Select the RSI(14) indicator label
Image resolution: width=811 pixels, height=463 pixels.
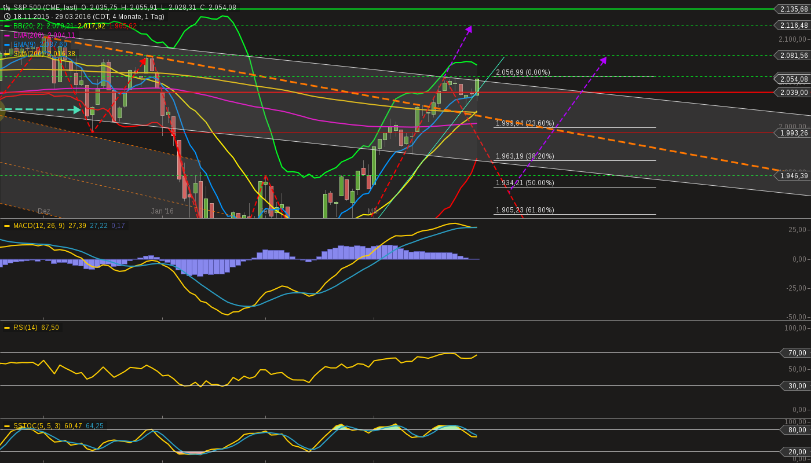[25, 328]
